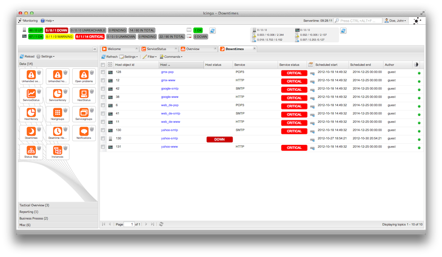Switch to the ServiceStatus tab
442x257 pixels.
(157, 49)
